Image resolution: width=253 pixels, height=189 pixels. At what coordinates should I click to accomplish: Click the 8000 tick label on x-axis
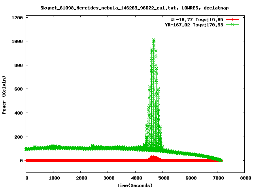click(x=245, y=178)
